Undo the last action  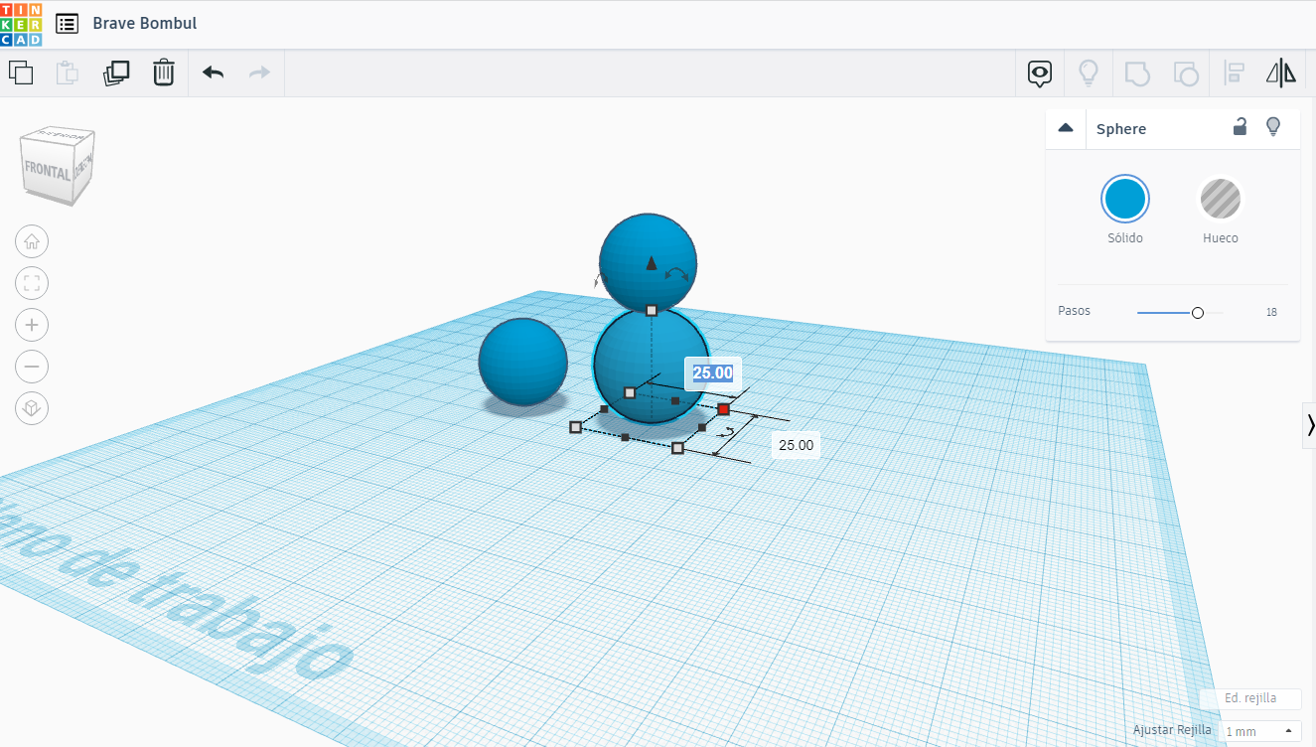(x=213, y=73)
